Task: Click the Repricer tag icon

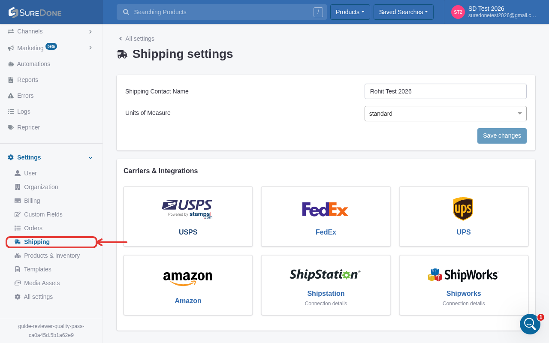Action: 11,127
